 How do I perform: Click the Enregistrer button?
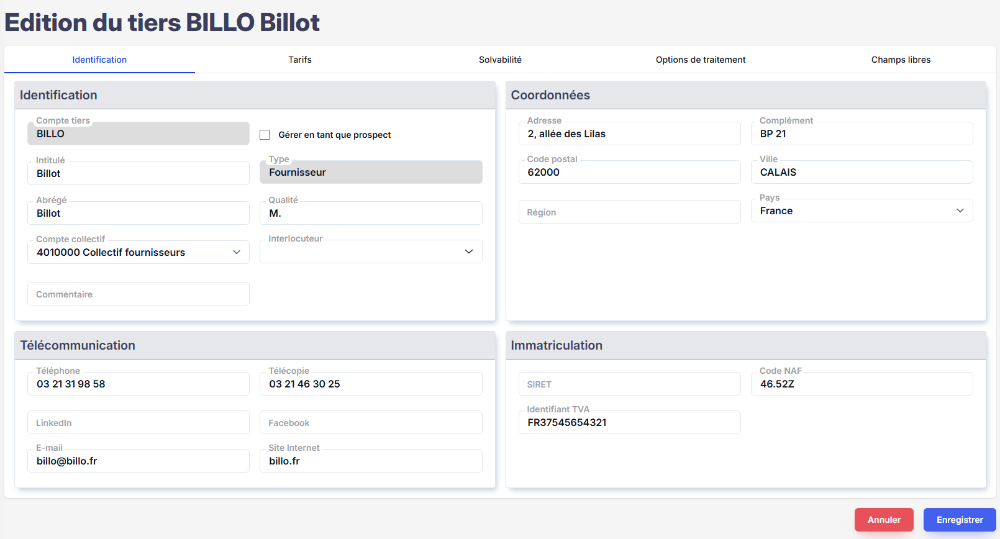pyautogui.click(x=959, y=520)
